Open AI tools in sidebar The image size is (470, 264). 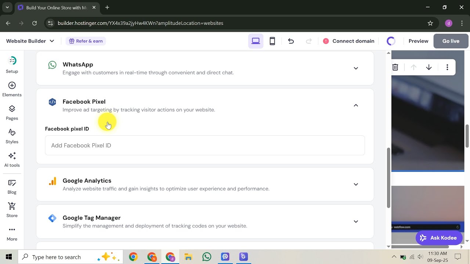pyautogui.click(x=12, y=159)
